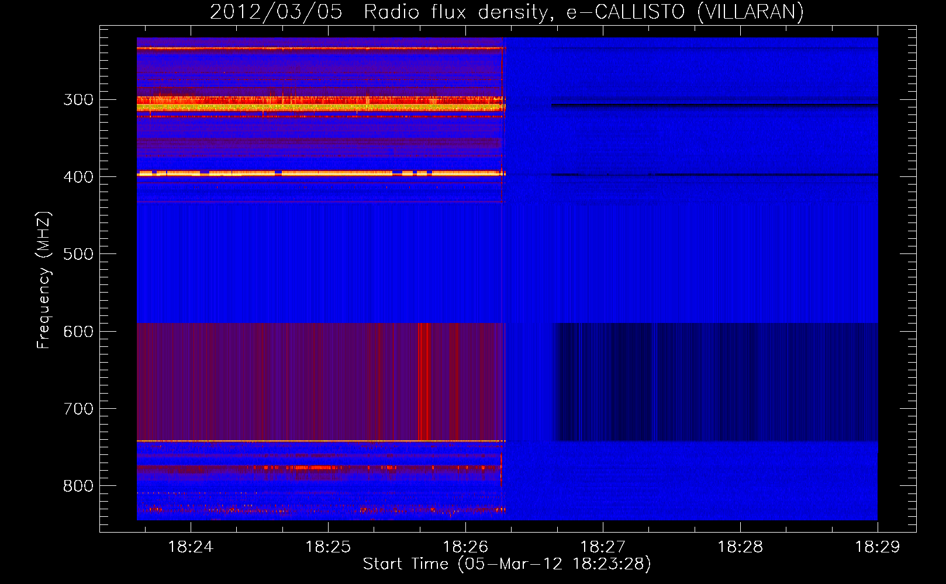Click the 18:24 time tick label
The width and height of the screenshot is (946, 584).
coord(191,547)
